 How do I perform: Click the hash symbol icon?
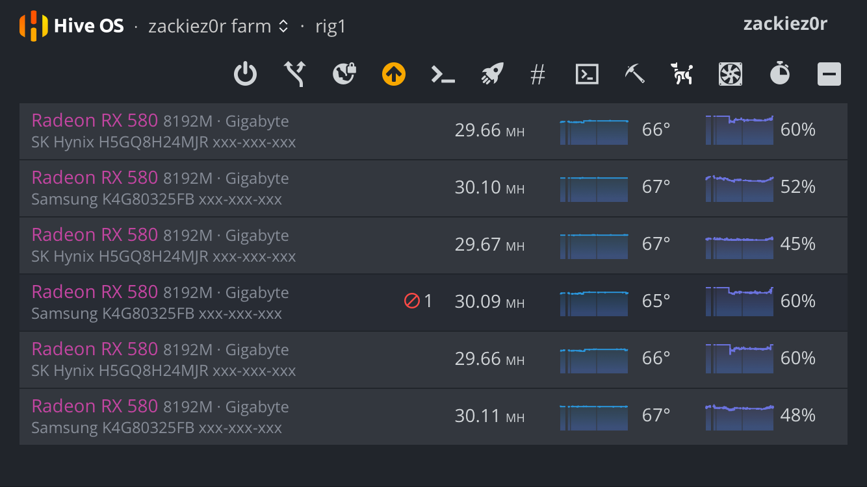pyautogui.click(x=537, y=74)
